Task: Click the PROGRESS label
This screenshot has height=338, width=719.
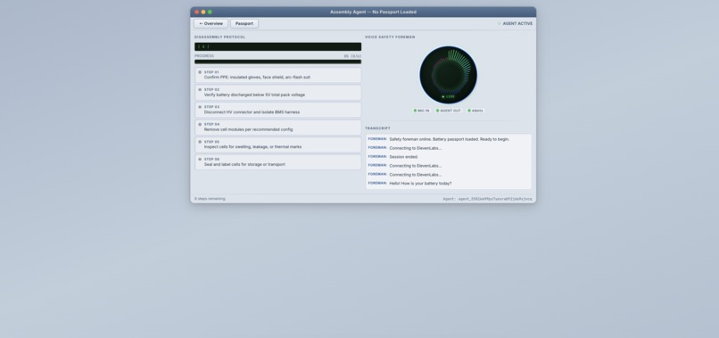Action: 204,56
